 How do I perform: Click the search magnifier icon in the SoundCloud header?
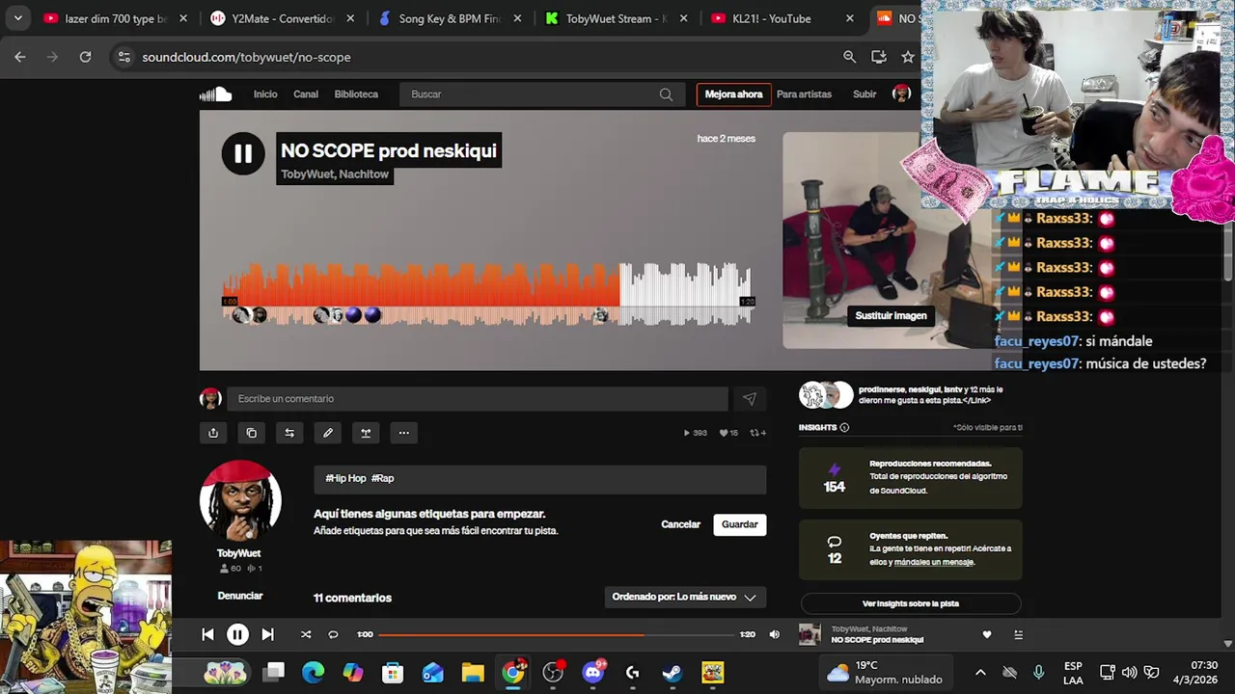666,94
